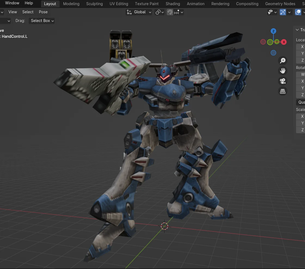Select the magnet snapping icon
This screenshot has width=305, height=269.
(x=170, y=12)
